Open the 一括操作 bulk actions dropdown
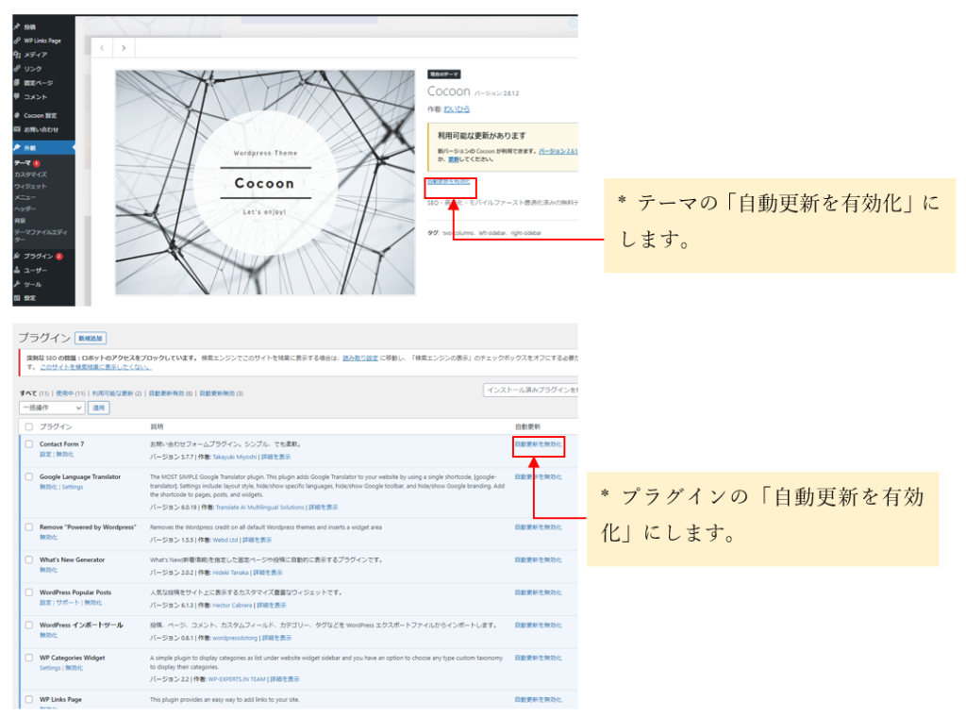The image size is (966, 717). (52, 409)
